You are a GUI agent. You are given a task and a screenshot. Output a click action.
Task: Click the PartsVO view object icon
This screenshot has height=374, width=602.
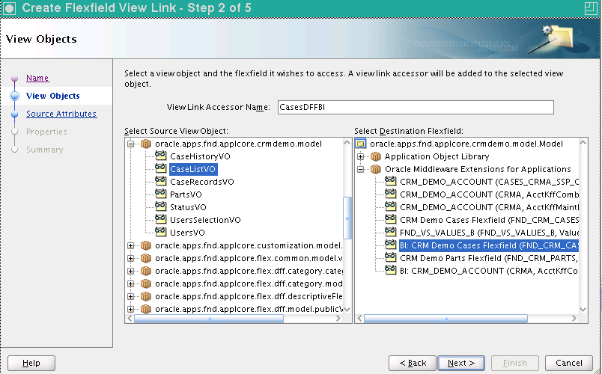(x=160, y=194)
